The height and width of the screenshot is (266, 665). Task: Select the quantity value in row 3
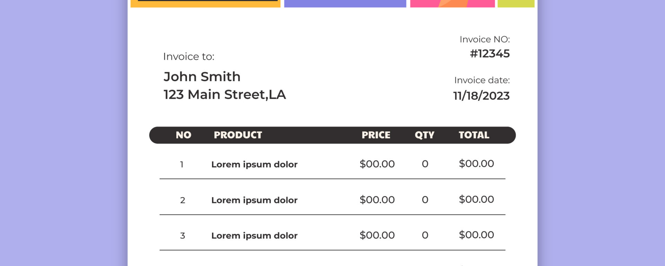(425, 236)
